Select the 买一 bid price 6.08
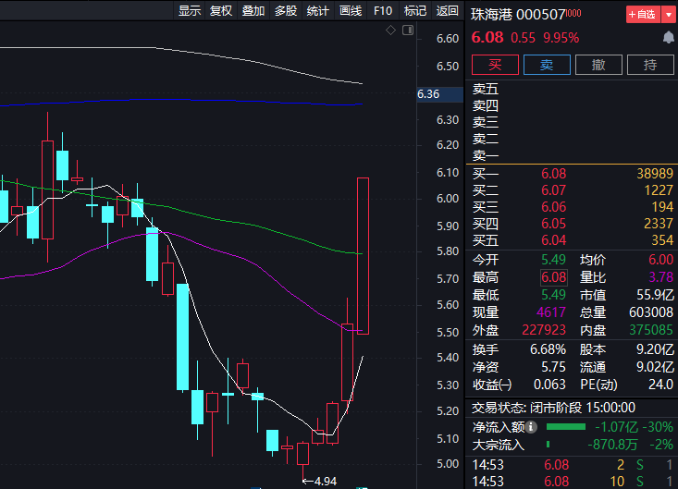 (x=554, y=174)
